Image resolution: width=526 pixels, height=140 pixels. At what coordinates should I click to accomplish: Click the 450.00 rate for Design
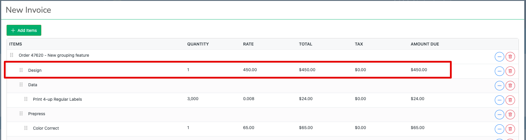(x=250, y=70)
